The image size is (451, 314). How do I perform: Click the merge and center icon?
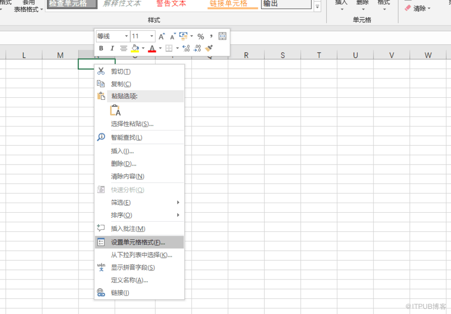[222, 36]
